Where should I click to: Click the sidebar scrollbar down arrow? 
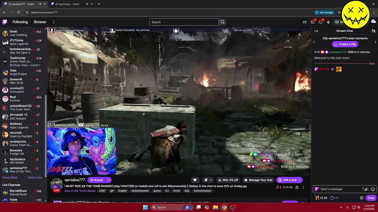(x=46, y=201)
